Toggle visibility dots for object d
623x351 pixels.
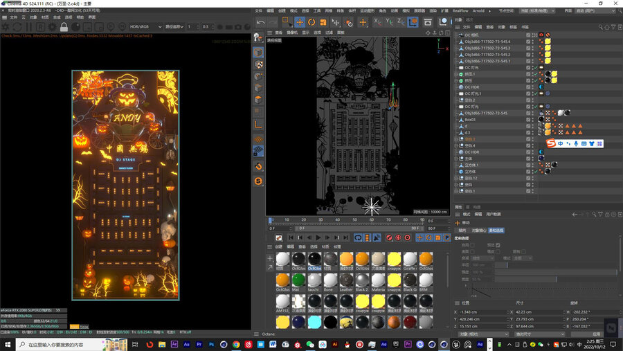[533, 126]
